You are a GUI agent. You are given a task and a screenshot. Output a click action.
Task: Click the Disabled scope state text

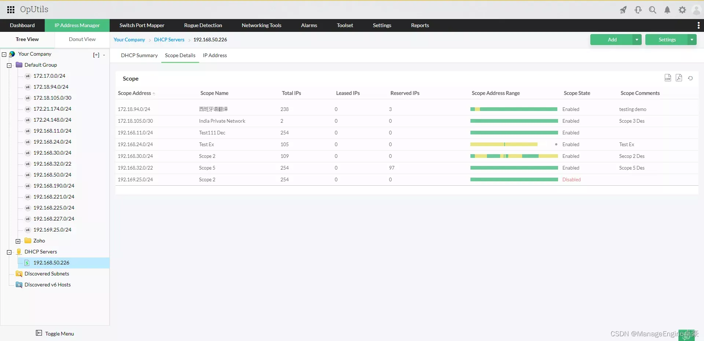[572, 179]
